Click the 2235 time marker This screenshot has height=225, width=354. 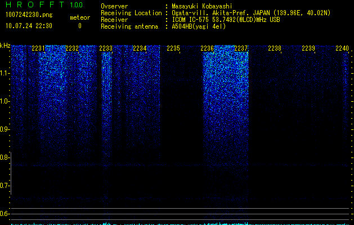point(173,48)
